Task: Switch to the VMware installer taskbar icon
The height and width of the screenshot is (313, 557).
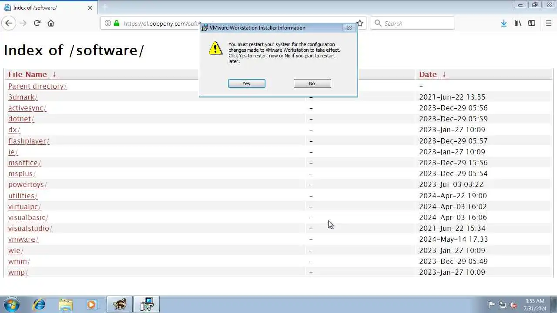Action: [147, 304]
